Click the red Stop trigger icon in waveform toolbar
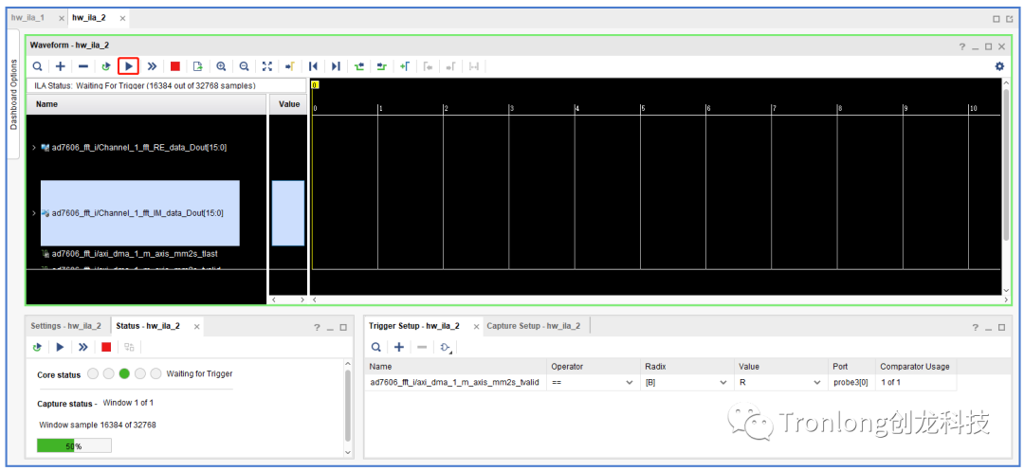The height and width of the screenshot is (471, 1024). (175, 66)
